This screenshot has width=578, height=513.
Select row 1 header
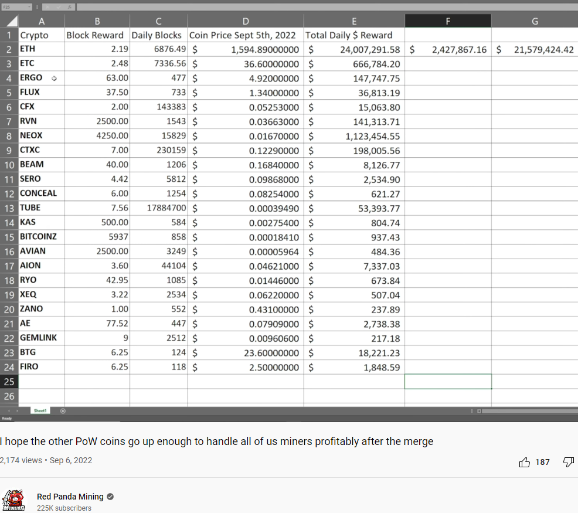9,35
